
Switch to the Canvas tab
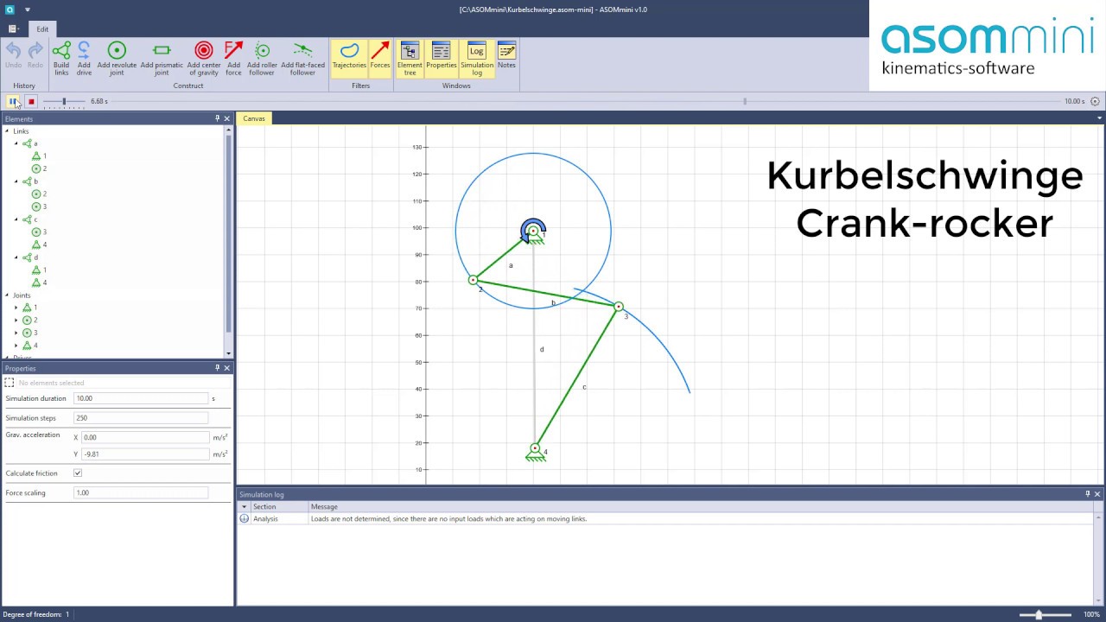(254, 118)
